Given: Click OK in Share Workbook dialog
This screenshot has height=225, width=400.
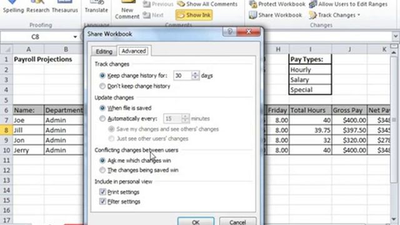Looking at the screenshot, I should [x=196, y=221].
